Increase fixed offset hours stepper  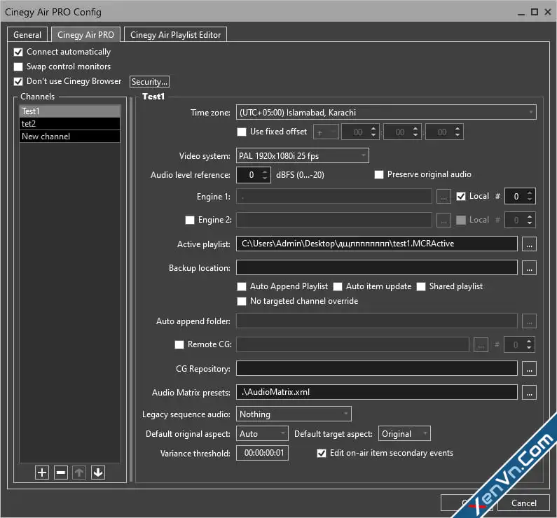[x=373, y=129]
